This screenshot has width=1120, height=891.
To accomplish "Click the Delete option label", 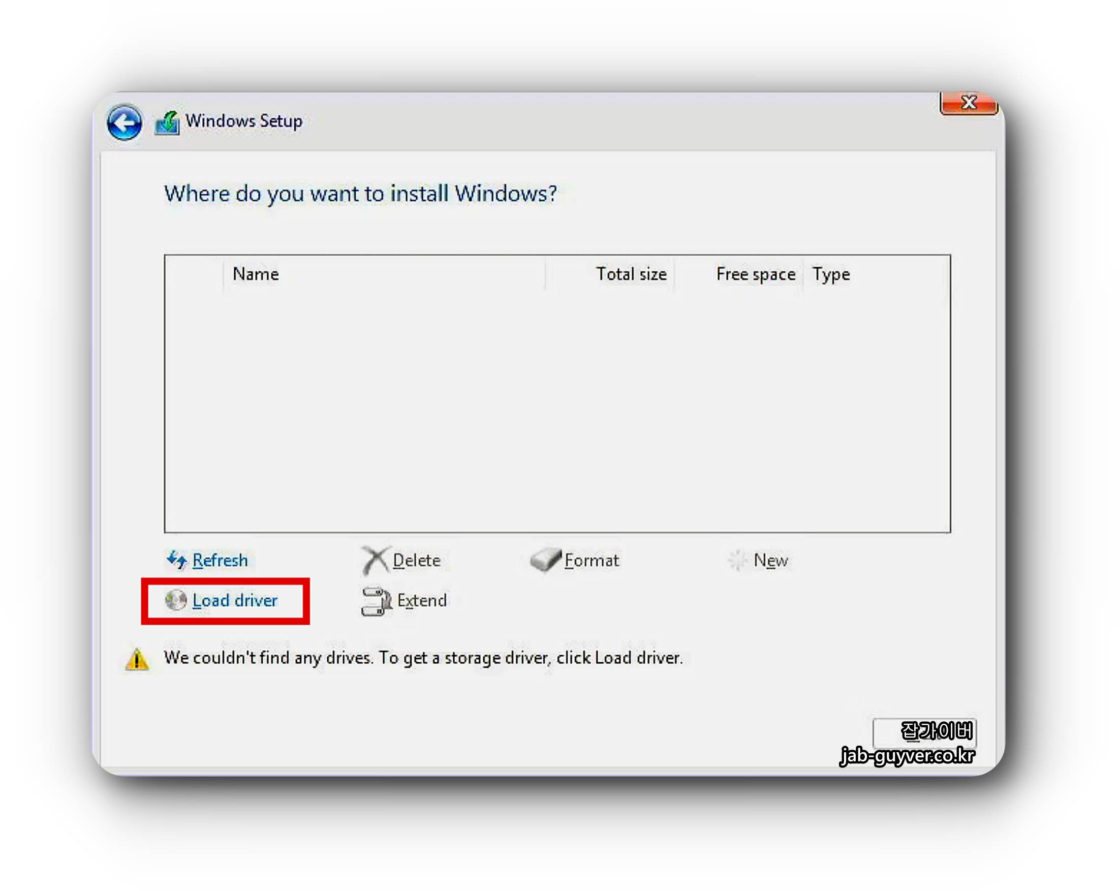I will click(417, 560).
